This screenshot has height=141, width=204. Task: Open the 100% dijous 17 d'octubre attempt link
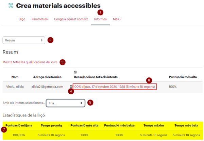coord(114,87)
